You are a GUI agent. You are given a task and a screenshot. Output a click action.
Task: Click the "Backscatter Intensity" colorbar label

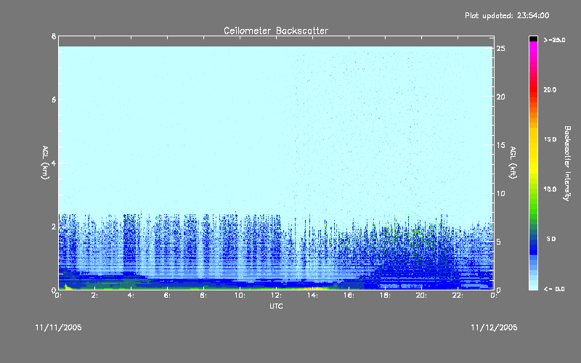pyautogui.click(x=567, y=163)
